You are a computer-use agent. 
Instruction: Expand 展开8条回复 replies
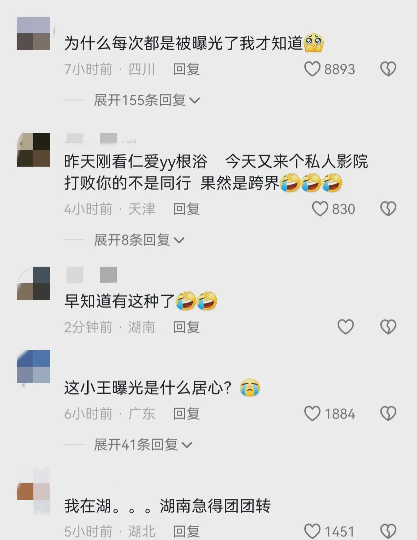pyautogui.click(x=139, y=240)
